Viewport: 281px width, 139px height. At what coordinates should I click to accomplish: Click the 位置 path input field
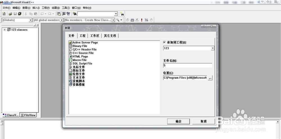185,78
